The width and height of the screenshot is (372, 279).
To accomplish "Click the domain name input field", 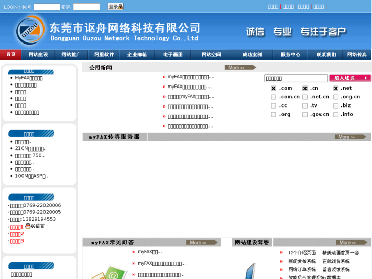I will pyautogui.click(x=296, y=79).
